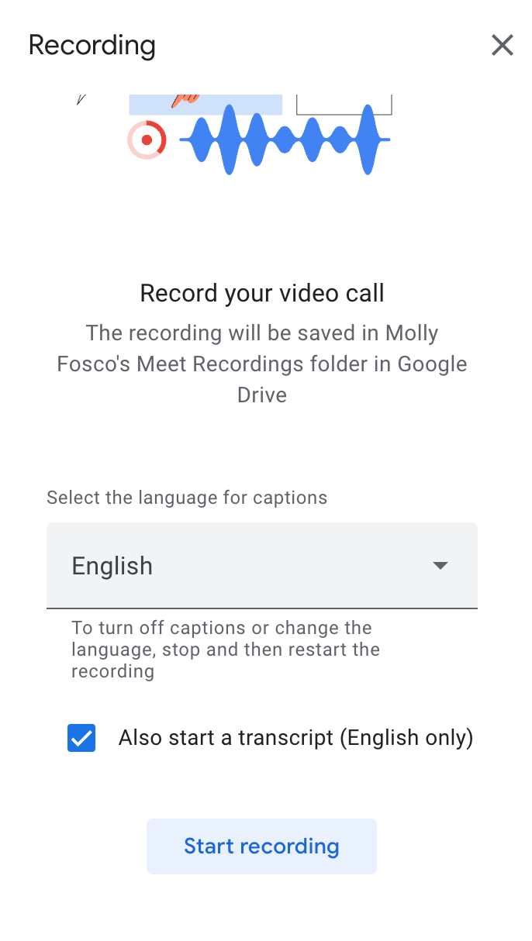Click the small pen stroke mark
The height and width of the screenshot is (941, 532).
click(x=81, y=99)
